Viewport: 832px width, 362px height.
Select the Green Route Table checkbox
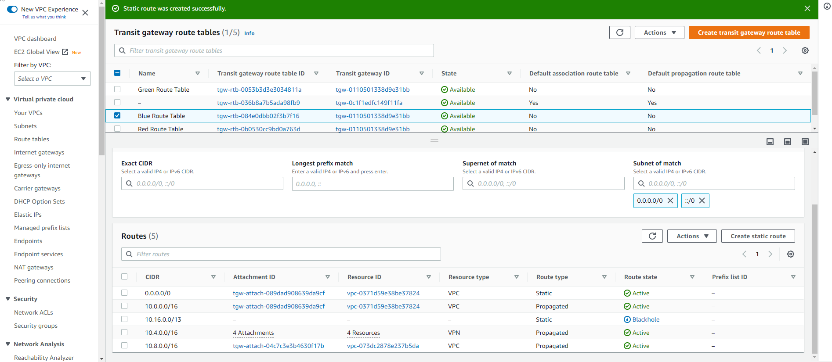(x=117, y=89)
